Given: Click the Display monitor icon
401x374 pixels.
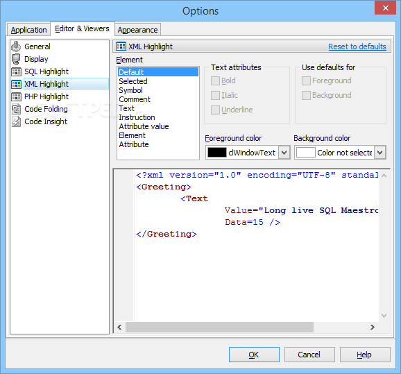Looking at the screenshot, I should click(x=16, y=59).
